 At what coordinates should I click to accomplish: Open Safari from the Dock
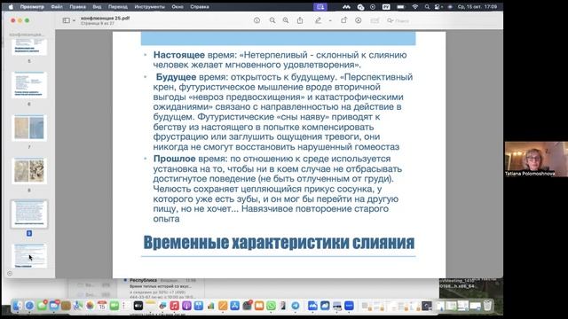[x=29, y=306]
